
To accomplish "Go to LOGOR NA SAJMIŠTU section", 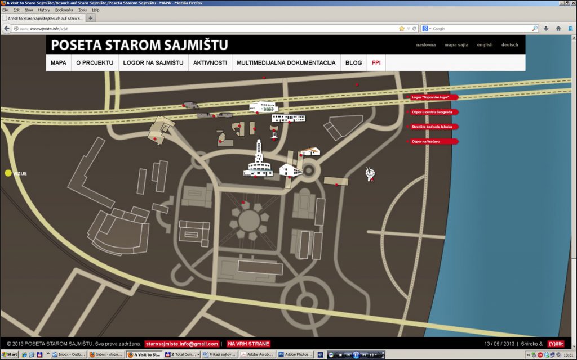I will 153,62.
